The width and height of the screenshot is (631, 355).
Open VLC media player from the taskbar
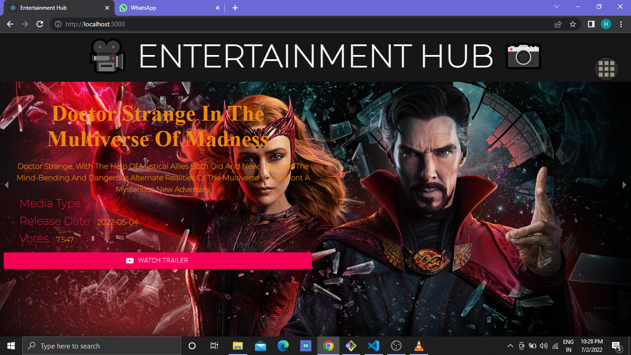418,345
